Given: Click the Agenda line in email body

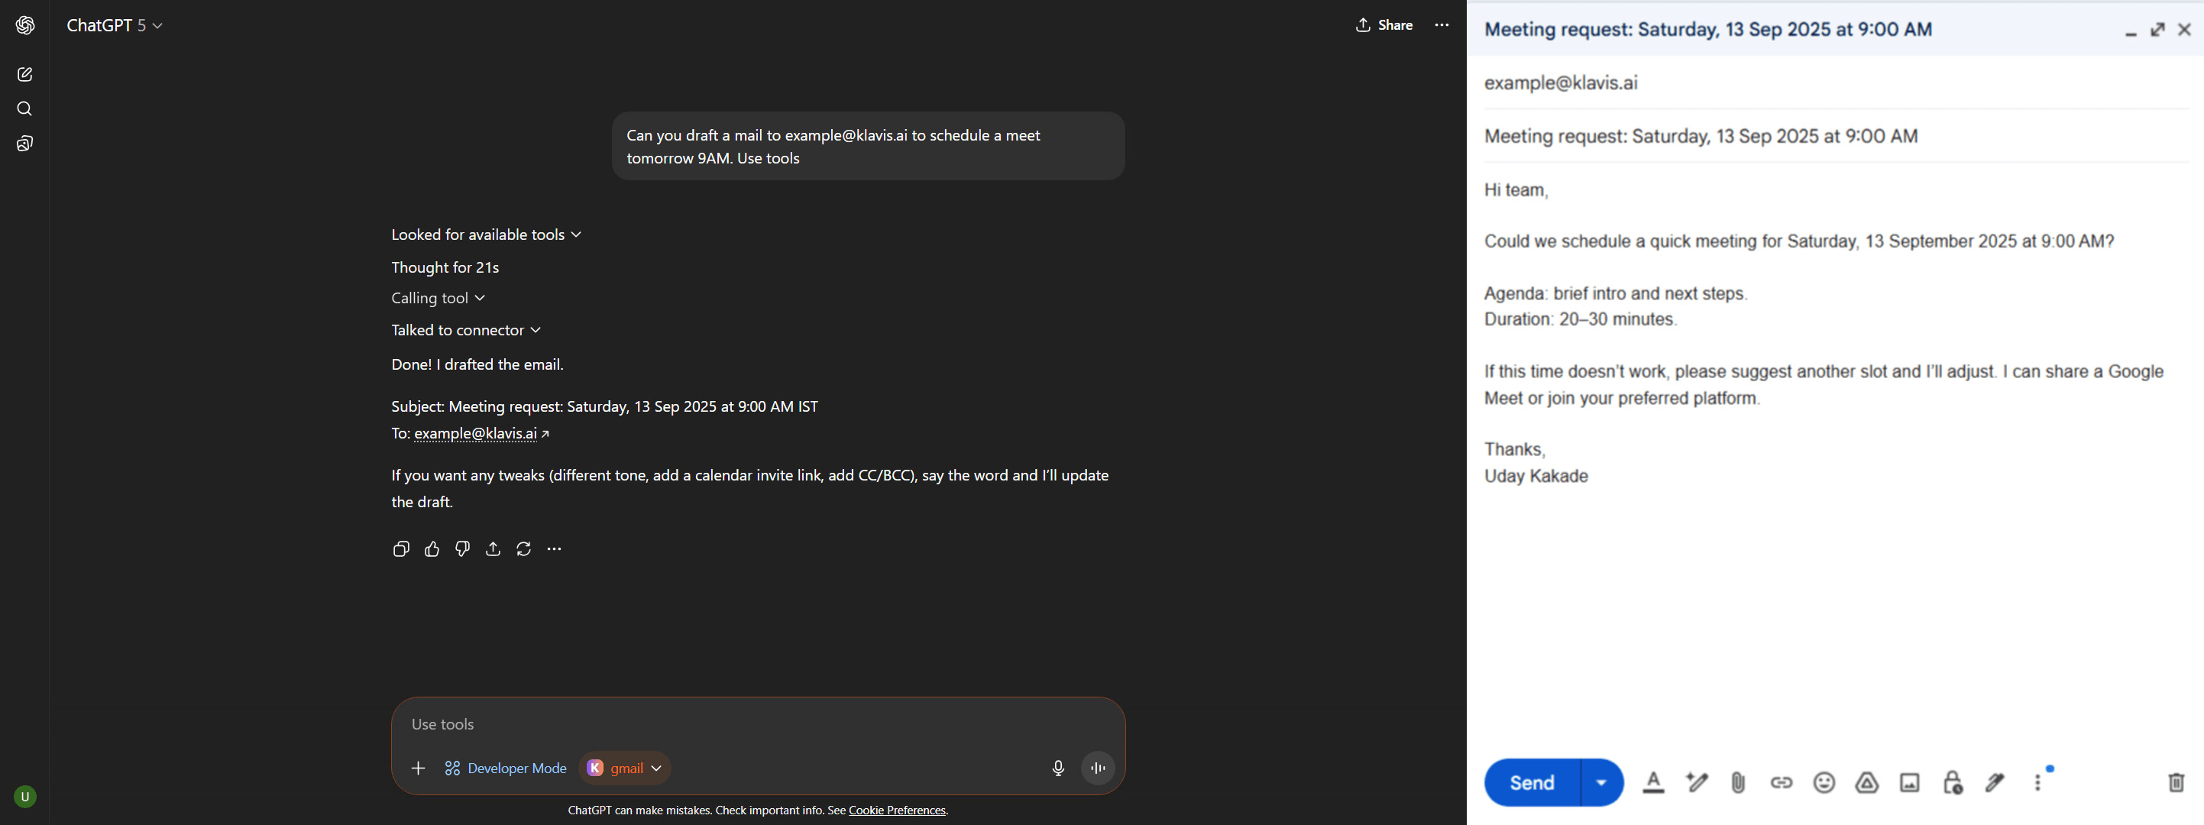Looking at the screenshot, I should tap(1615, 293).
